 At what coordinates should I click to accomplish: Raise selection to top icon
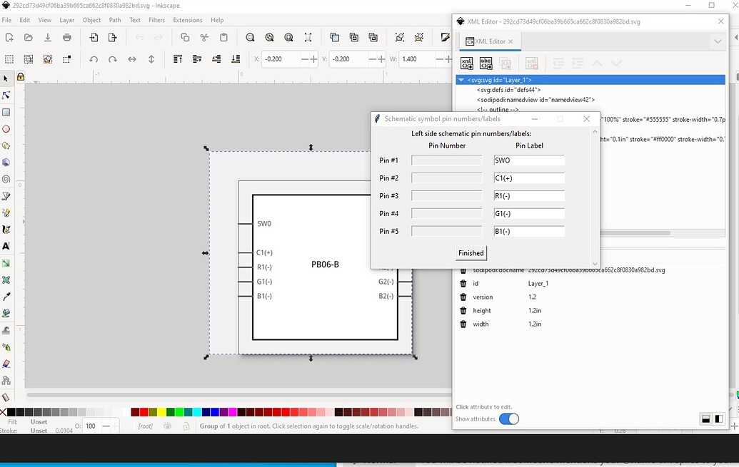178,59
